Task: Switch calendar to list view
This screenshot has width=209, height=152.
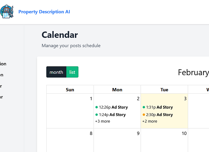Action: coord(72,72)
